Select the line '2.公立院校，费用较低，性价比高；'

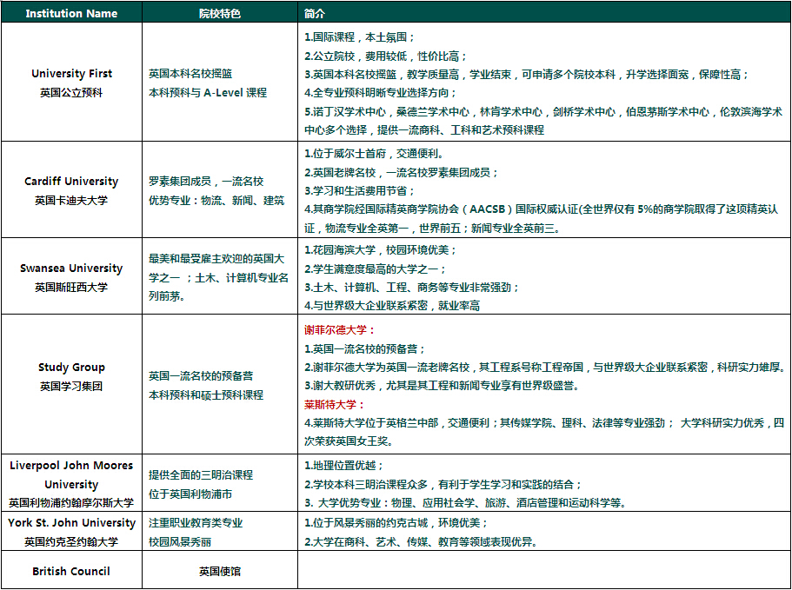tap(386, 56)
